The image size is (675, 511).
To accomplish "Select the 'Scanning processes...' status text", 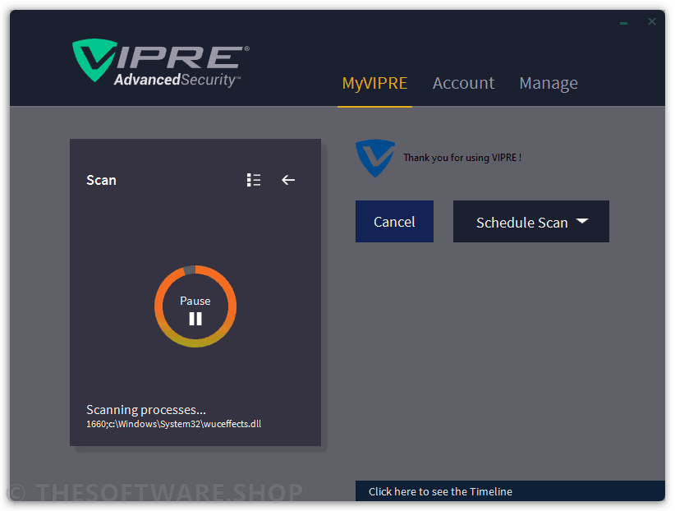I will 146,409.
